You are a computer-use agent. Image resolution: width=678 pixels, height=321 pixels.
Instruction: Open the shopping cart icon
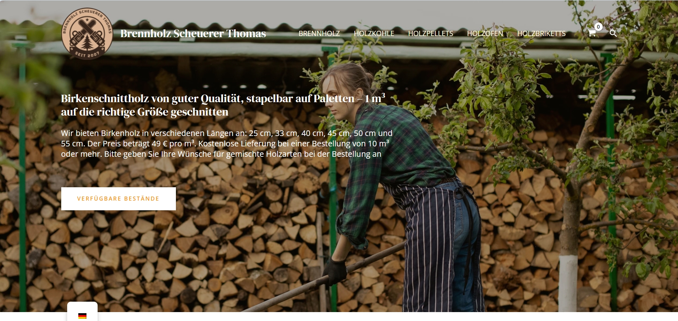tap(592, 33)
